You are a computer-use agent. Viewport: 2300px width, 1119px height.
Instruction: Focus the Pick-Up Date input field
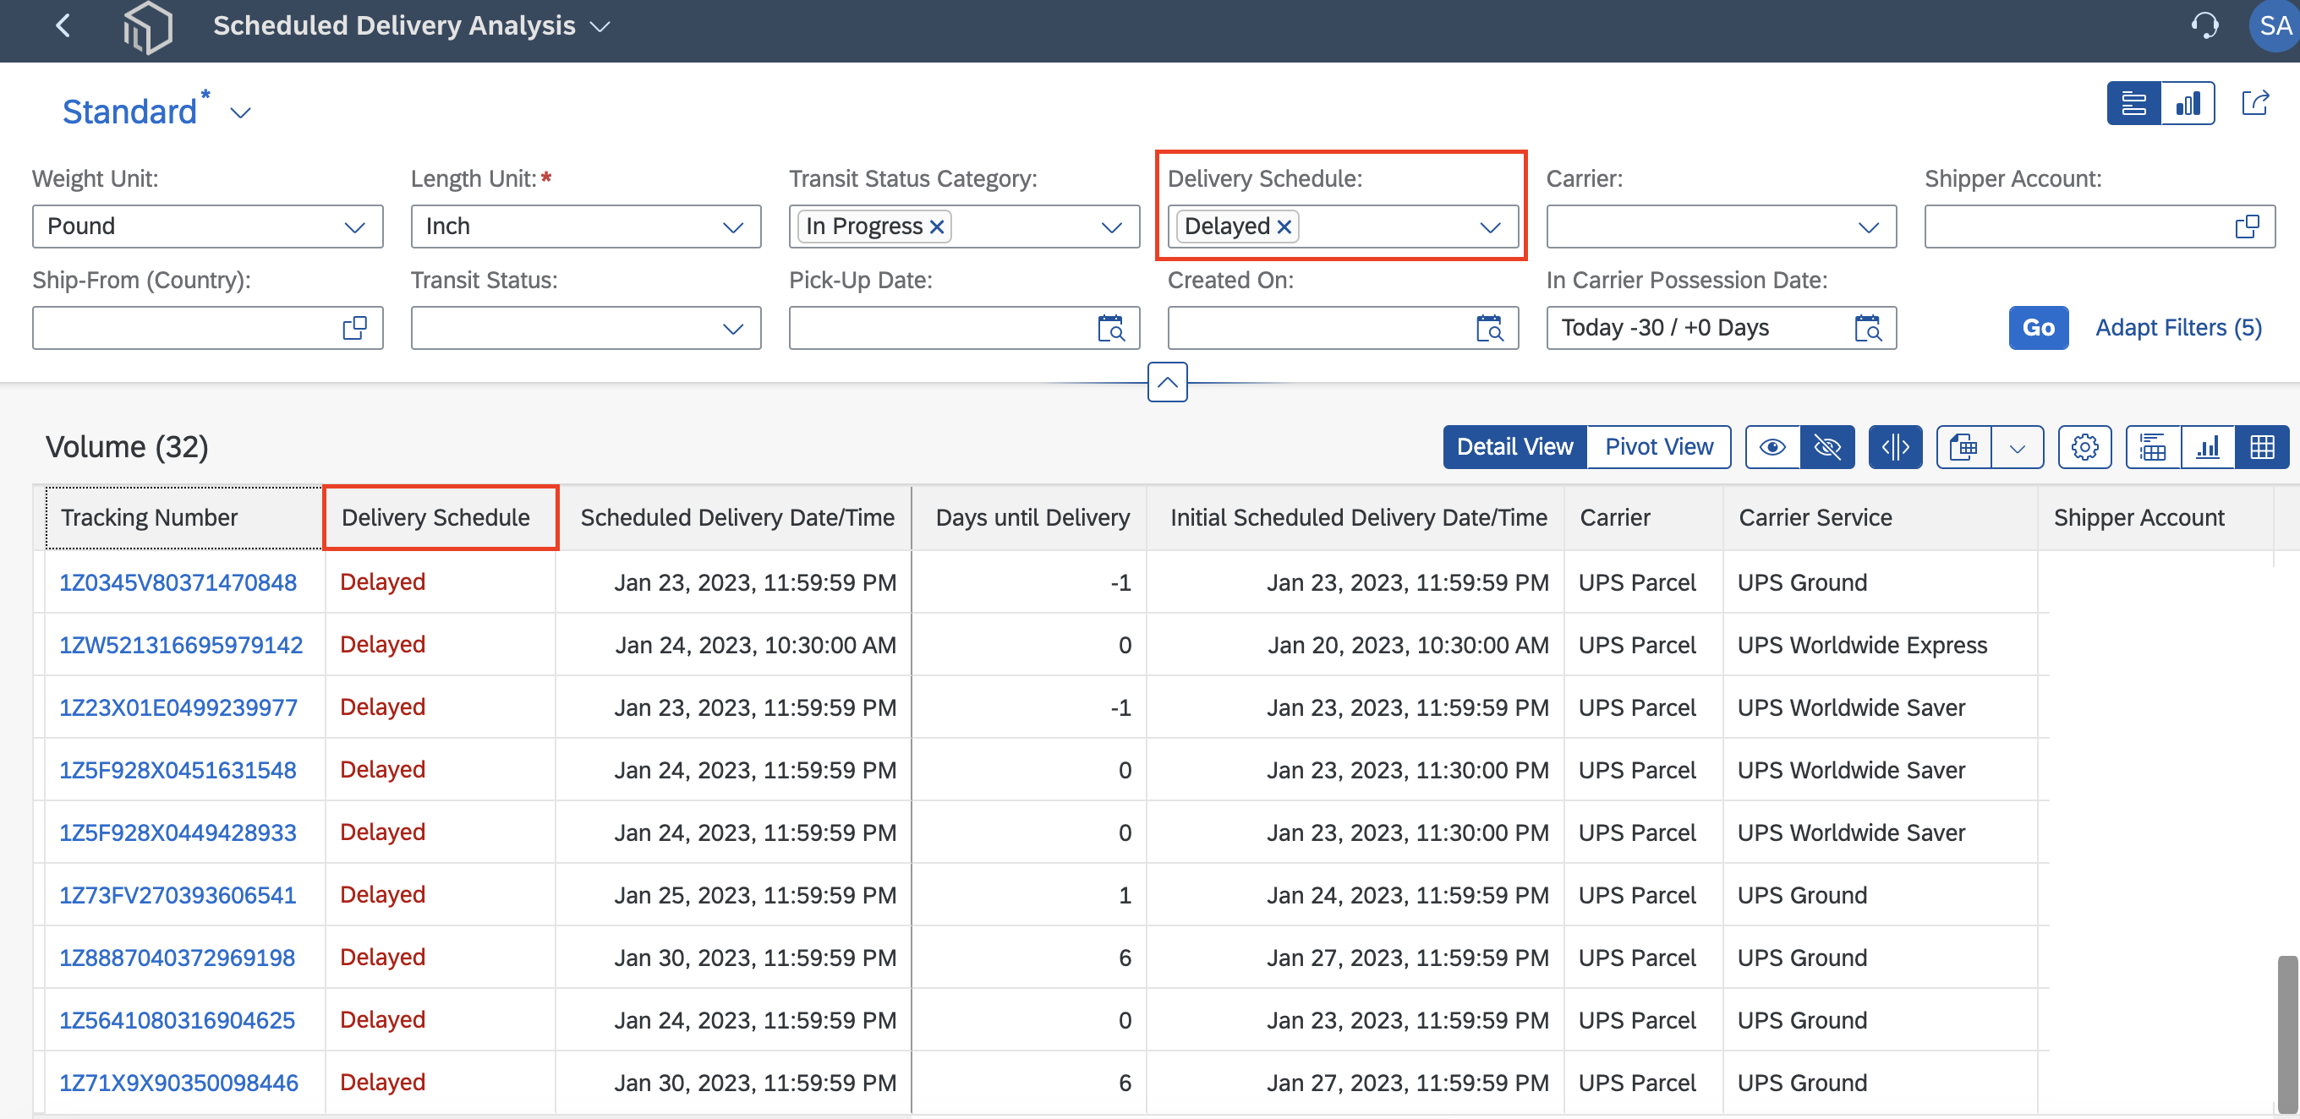964,329
